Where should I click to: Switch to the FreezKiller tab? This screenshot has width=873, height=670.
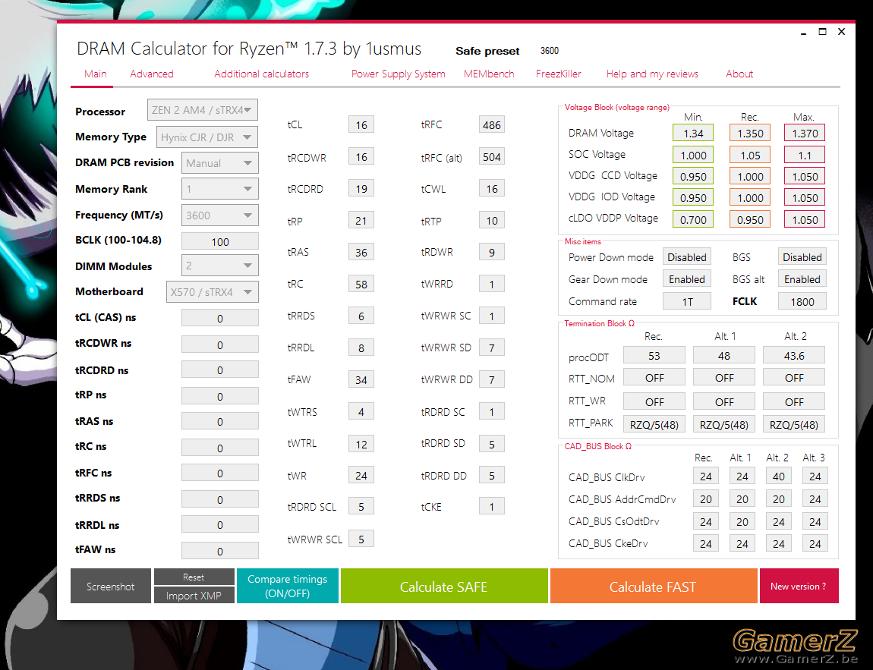tap(559, 74)
